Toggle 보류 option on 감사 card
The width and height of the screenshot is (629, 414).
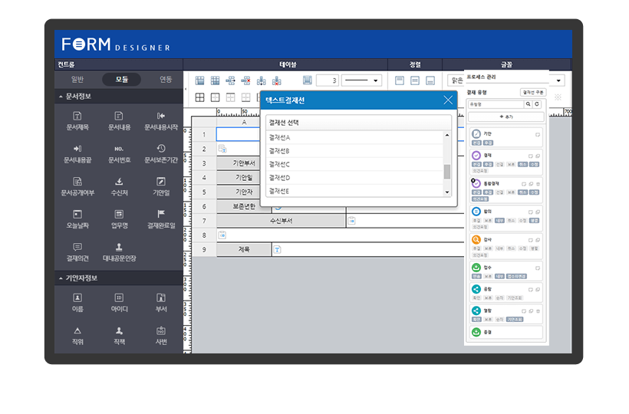click(x=488, y=248)
